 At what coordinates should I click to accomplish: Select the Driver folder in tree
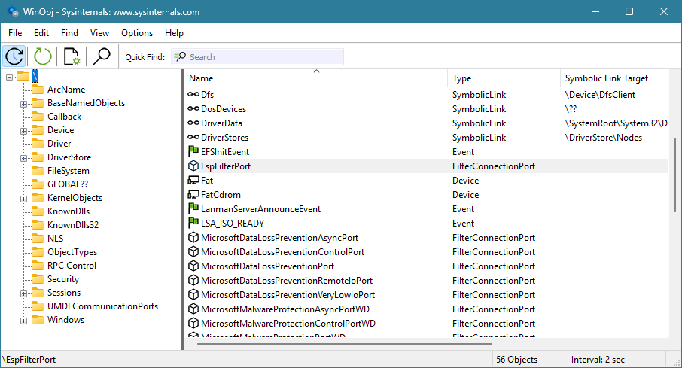coord(59,144)
